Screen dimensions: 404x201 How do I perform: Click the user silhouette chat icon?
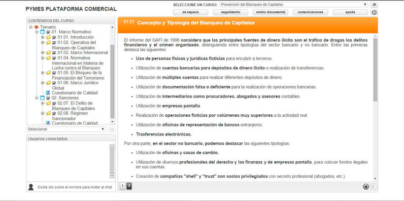click(31, 187)
